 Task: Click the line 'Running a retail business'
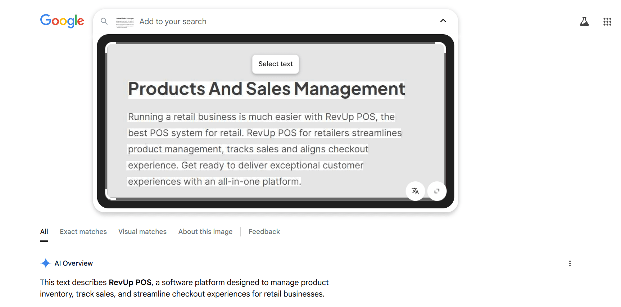[261, 117]
